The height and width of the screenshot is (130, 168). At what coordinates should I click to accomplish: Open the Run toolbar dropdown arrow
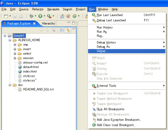pyautogui.click(x=45, y=16)
